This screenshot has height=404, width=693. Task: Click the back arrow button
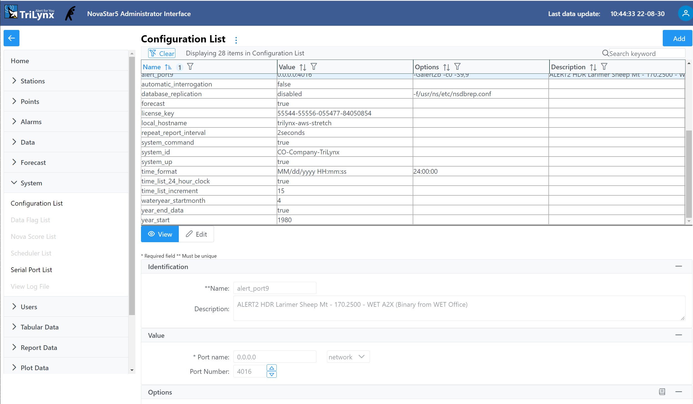tap(11, 38)
